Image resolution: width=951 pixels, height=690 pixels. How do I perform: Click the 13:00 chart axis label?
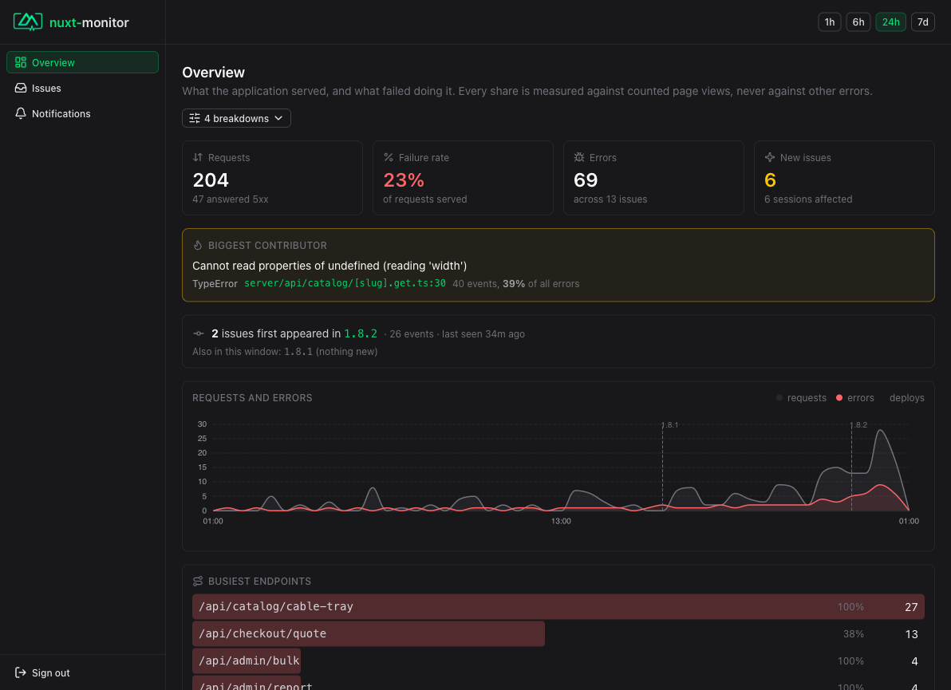click(561, 521)
